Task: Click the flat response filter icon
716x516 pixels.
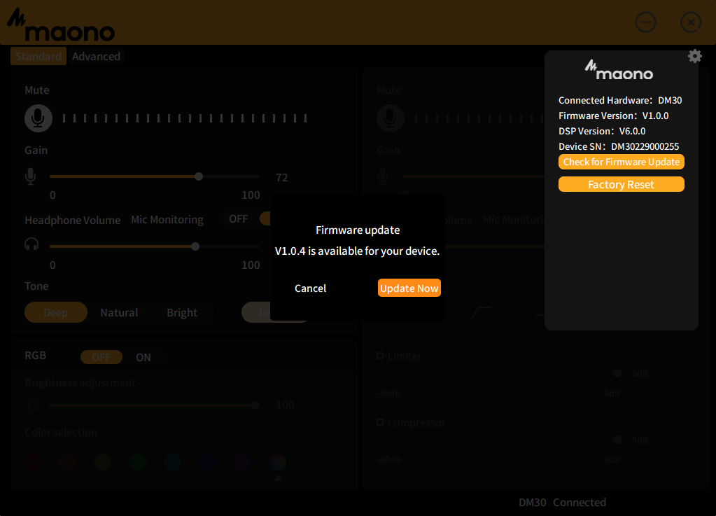Action: pos(542,314)
